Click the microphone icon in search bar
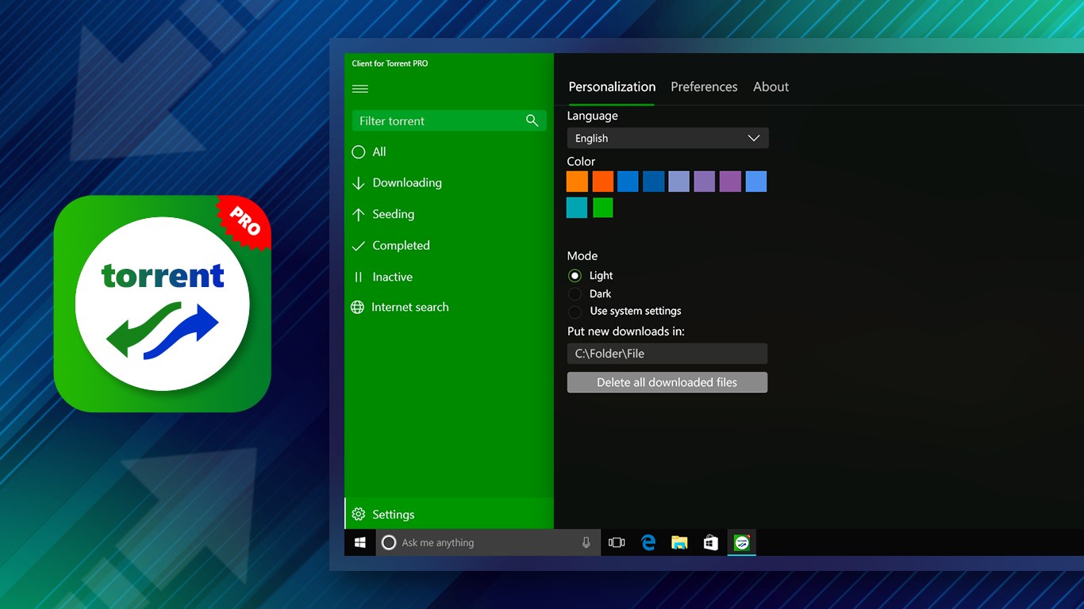 coord(586,542)
